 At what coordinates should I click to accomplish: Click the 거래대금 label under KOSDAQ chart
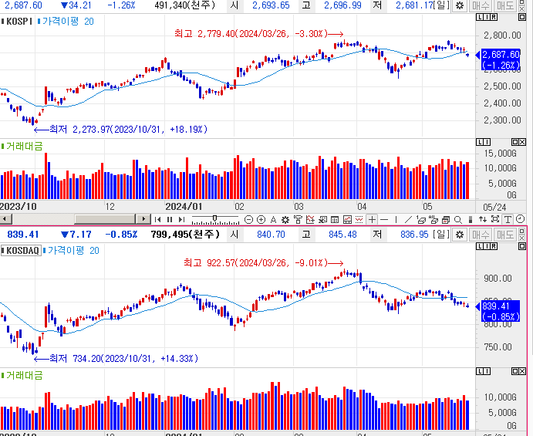pyautogui.click(x=22, y=376)
